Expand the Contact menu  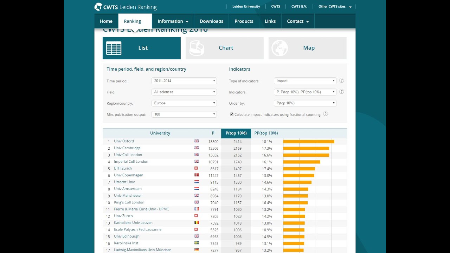point(298,21)
